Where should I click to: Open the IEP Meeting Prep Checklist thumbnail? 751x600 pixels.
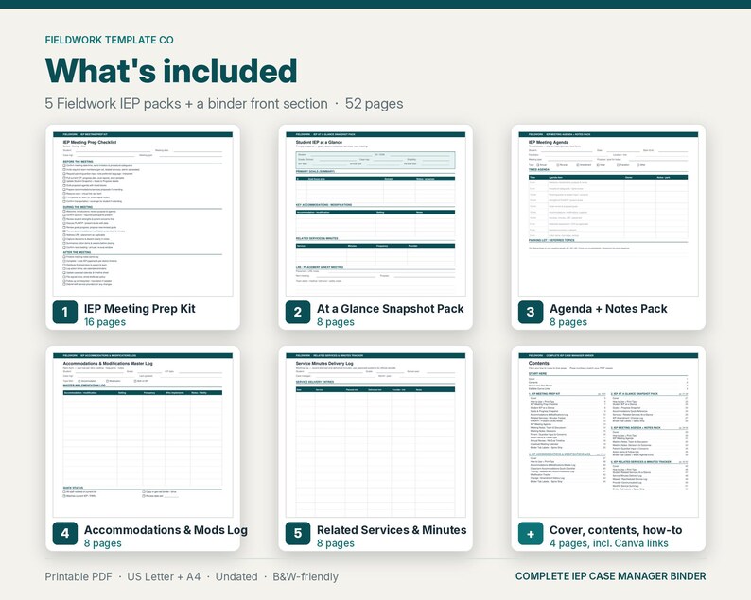click(143, 214)
